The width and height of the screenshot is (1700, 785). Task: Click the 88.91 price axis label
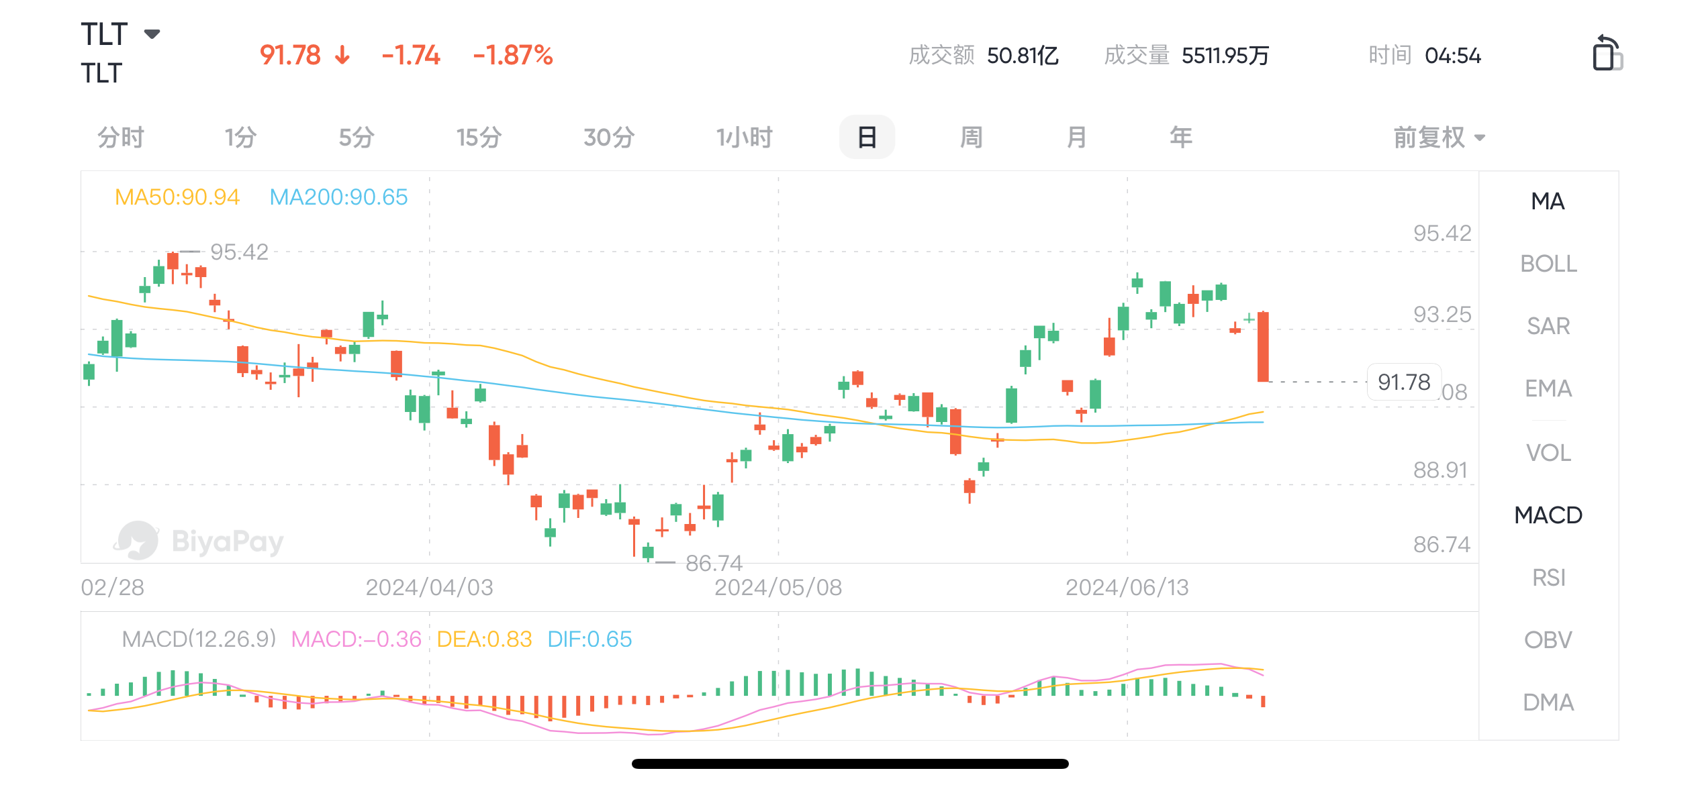1441,470
